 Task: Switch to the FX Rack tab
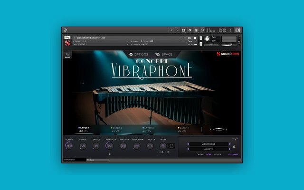(97, 160)
